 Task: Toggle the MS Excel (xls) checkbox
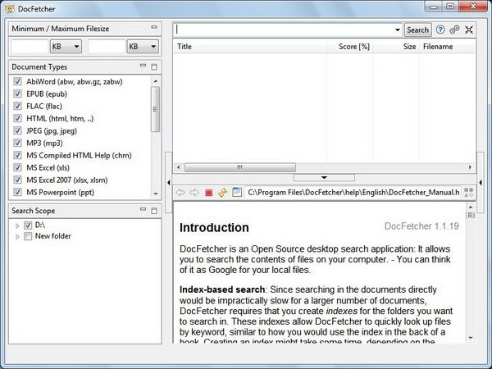17,167
